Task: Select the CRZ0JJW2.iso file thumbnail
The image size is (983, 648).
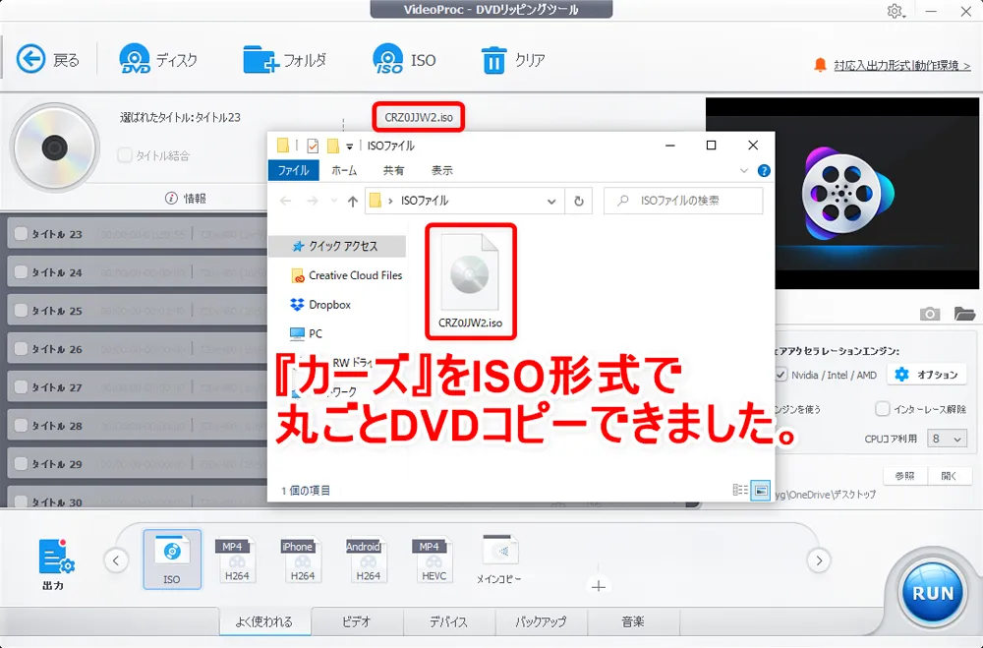Action: [x=470, y=281]
